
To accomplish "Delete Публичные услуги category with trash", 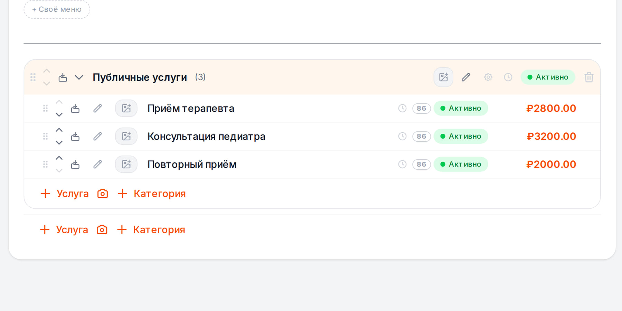I will [x=589, y=77].
